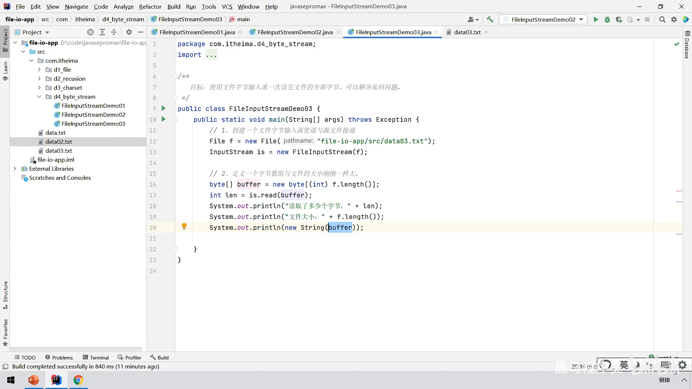Toggle Structure tool window sidebar button
This screenshot has width=692, height=389.
click(x=5, y=295)
